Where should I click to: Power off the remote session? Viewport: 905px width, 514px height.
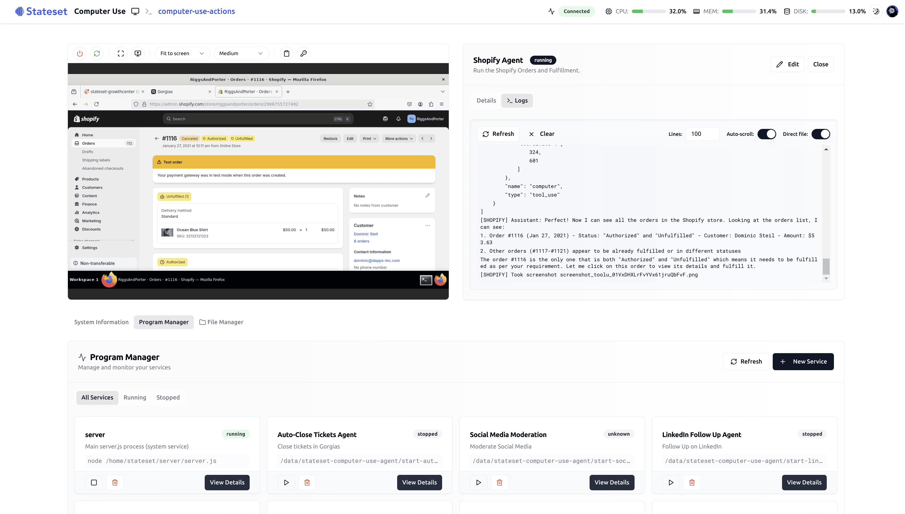point(79,53)
